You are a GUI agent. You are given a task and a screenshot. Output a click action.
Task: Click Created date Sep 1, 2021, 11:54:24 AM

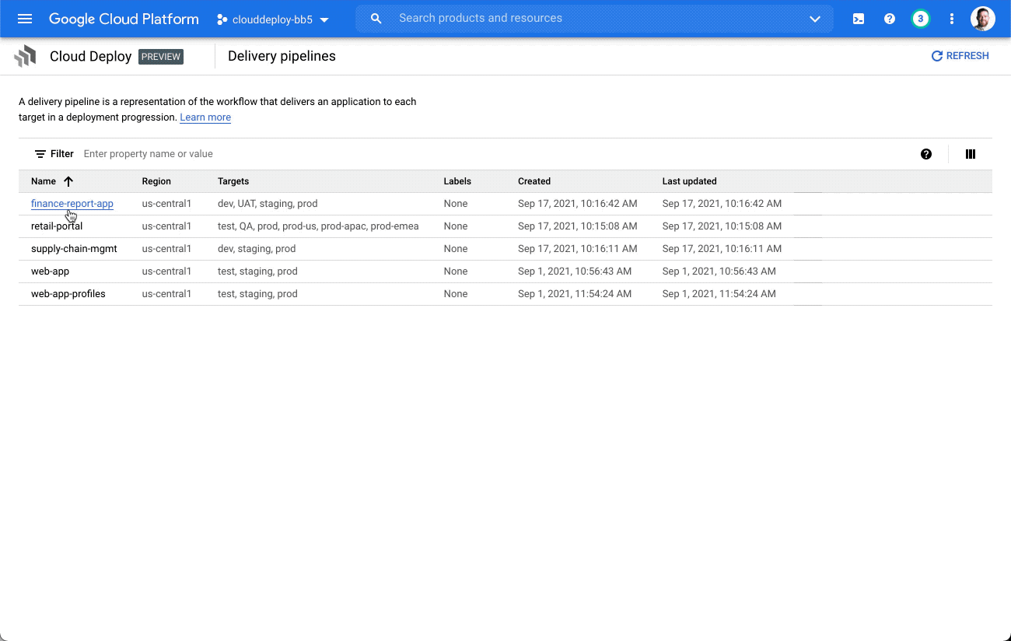tap(575, 294)
